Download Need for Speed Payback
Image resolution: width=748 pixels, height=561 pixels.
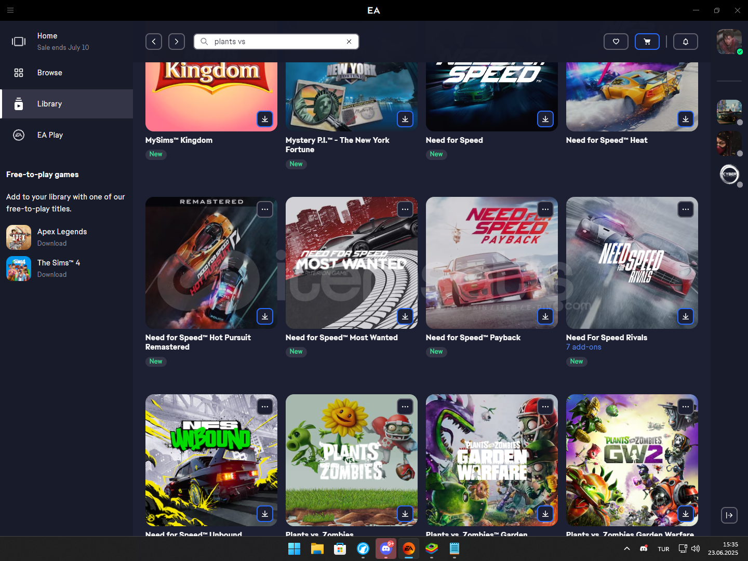pyautogui.click(x=545, y=316)
